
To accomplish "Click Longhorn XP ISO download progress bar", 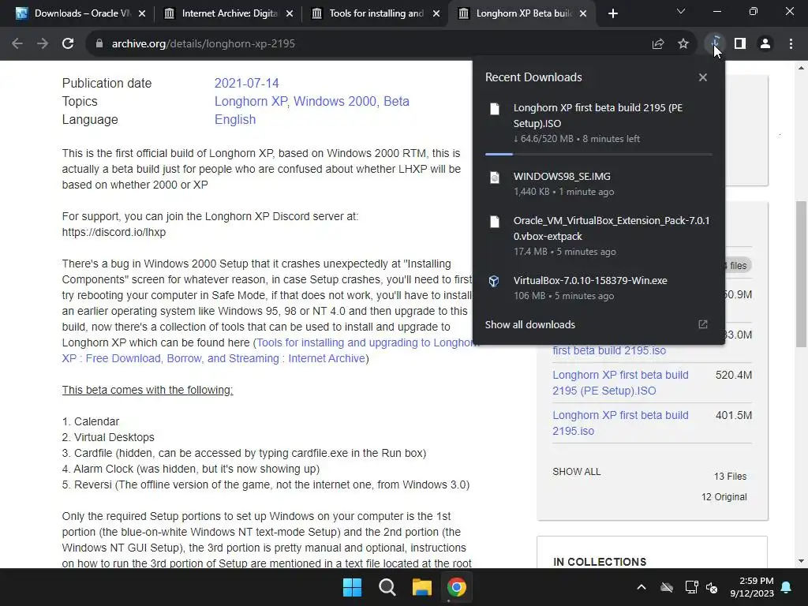I will click(x=598, y=154).
